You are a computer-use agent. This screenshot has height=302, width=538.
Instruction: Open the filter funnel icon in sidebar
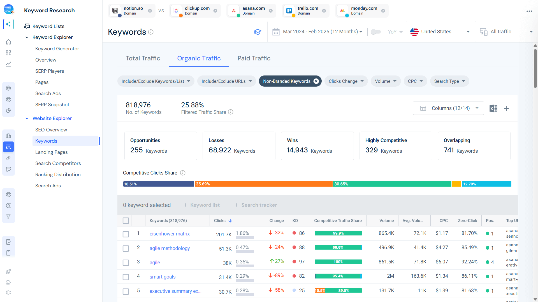pos(8,216)
